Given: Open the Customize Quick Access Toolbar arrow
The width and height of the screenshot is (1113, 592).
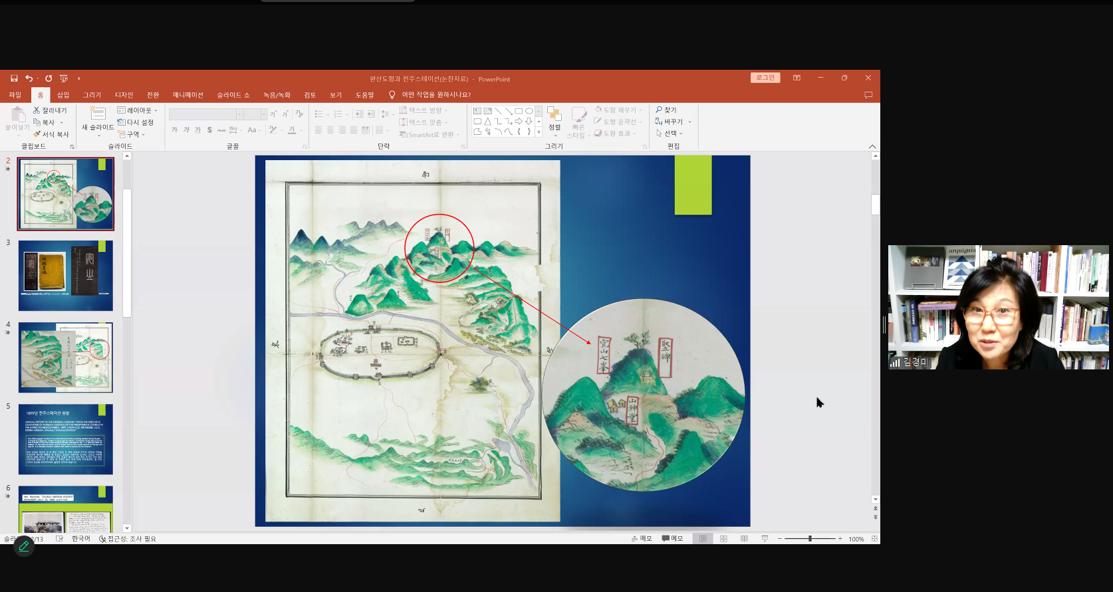Looking at the screenshot, I should (78, 78).
